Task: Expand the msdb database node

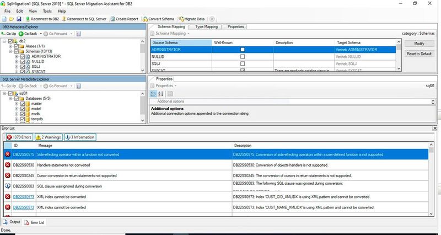Action: (17, 114)
